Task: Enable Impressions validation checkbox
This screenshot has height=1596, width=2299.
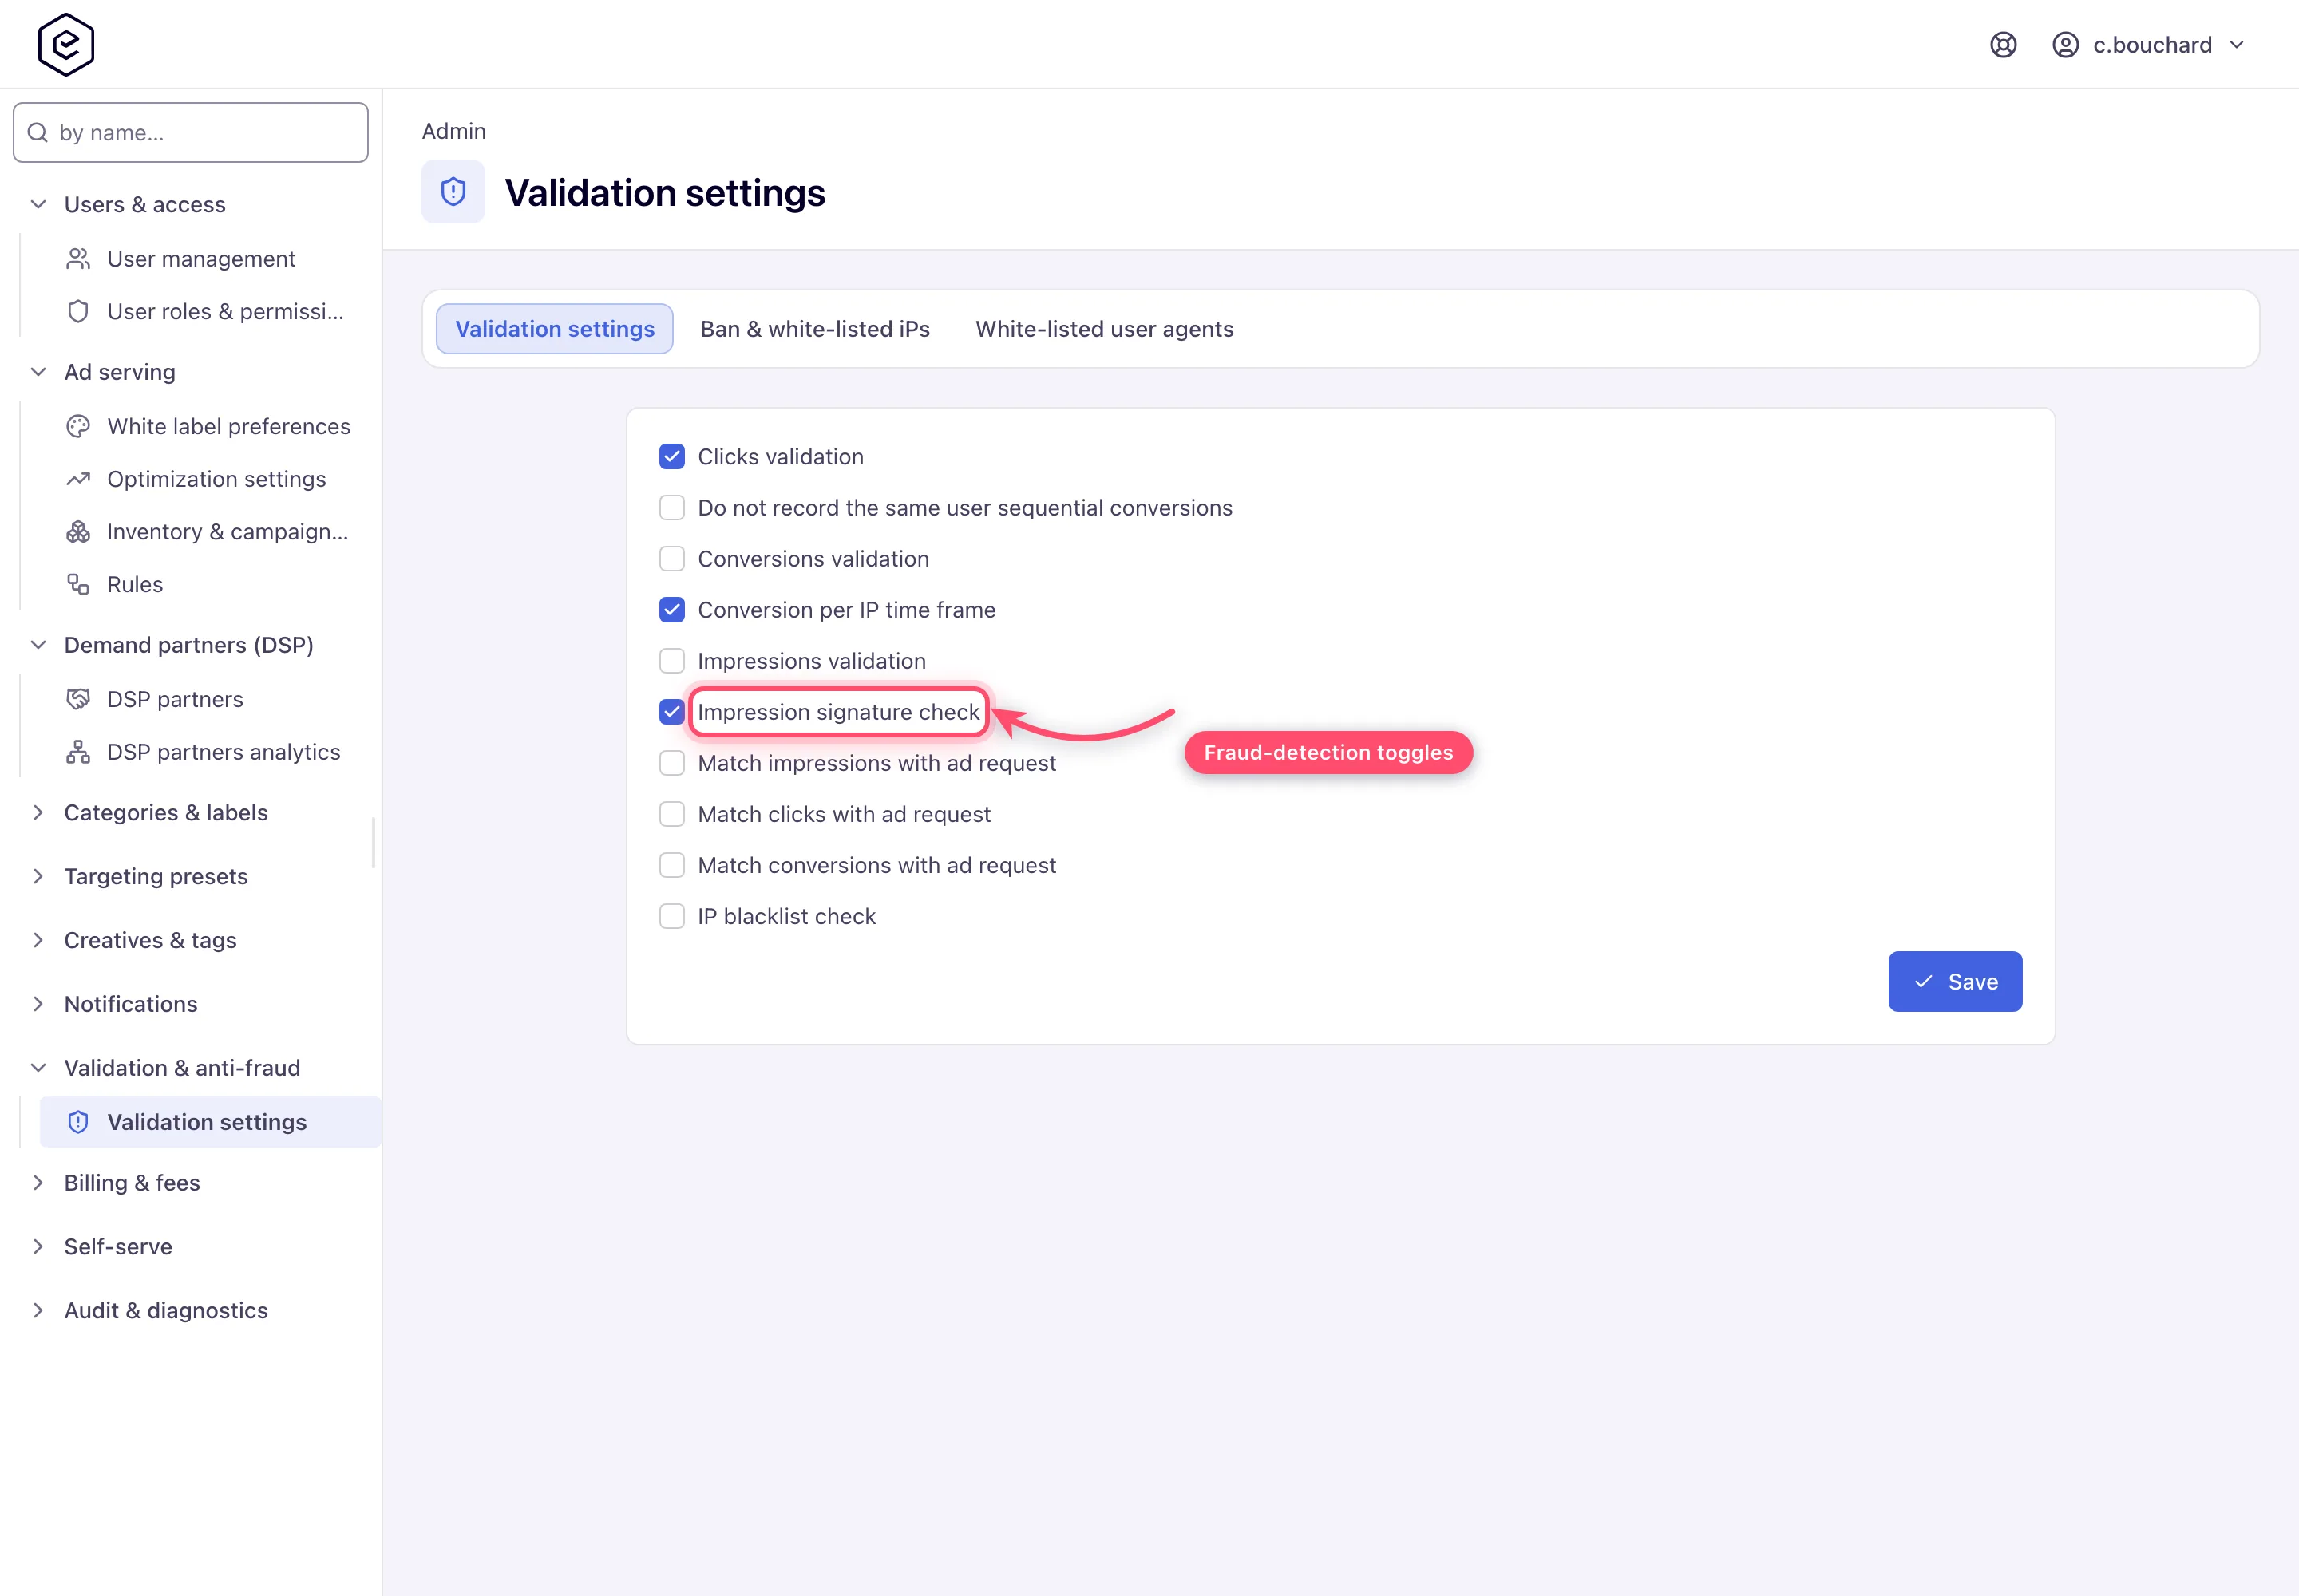Action: [672, 661]
